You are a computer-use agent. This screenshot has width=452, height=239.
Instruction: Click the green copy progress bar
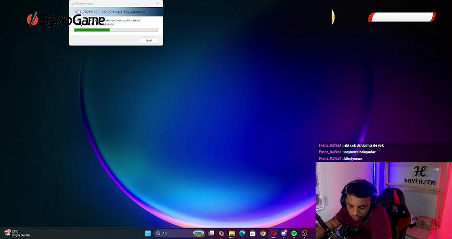tap(116, 30)
